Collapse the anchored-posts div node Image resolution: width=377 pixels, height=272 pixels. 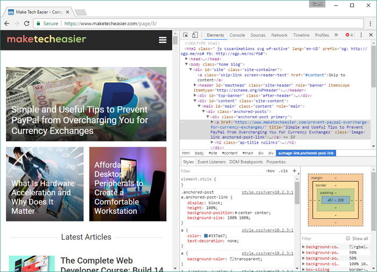[x=204, y=111]
